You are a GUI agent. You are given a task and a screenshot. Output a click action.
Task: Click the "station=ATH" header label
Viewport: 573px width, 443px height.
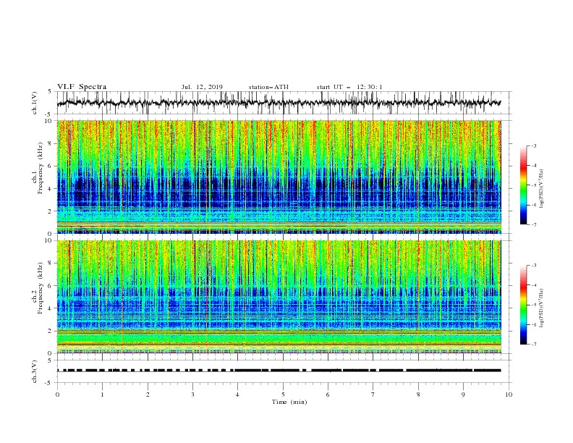268,87
